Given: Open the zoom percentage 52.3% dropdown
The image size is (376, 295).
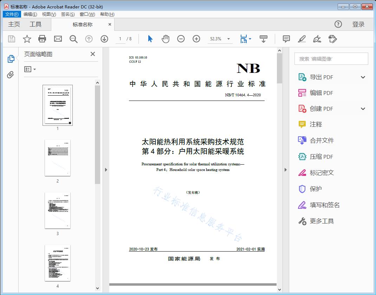Looking at the screenshot, I should click(x=220, y=39).
